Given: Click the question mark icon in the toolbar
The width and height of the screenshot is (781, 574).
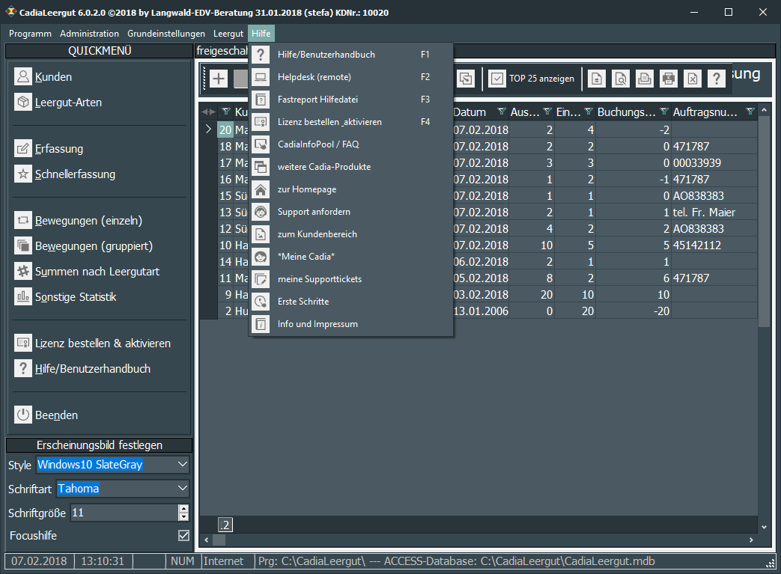Looking at the screenshot, I should 716,79.
